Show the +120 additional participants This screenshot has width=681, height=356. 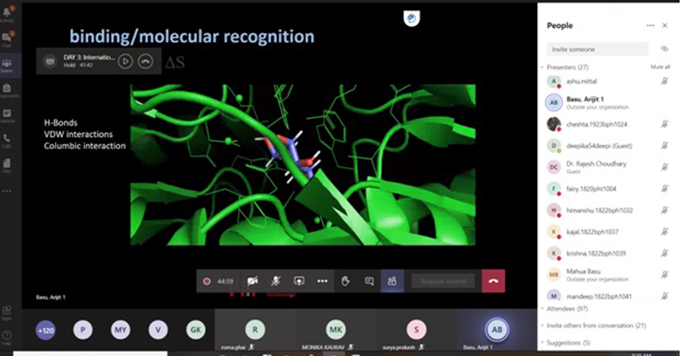click(x=45, y=331)
